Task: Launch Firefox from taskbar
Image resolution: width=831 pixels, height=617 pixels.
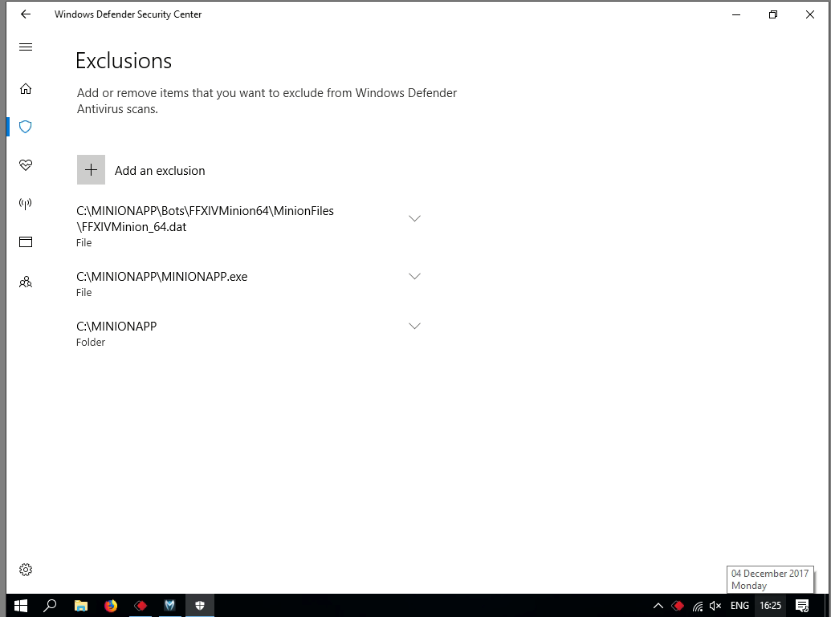Action: pos(111,605)
